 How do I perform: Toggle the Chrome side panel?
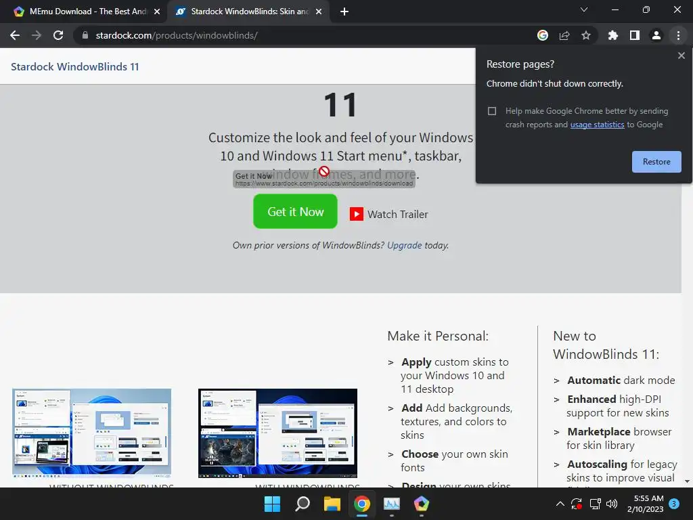coord(635,35)
